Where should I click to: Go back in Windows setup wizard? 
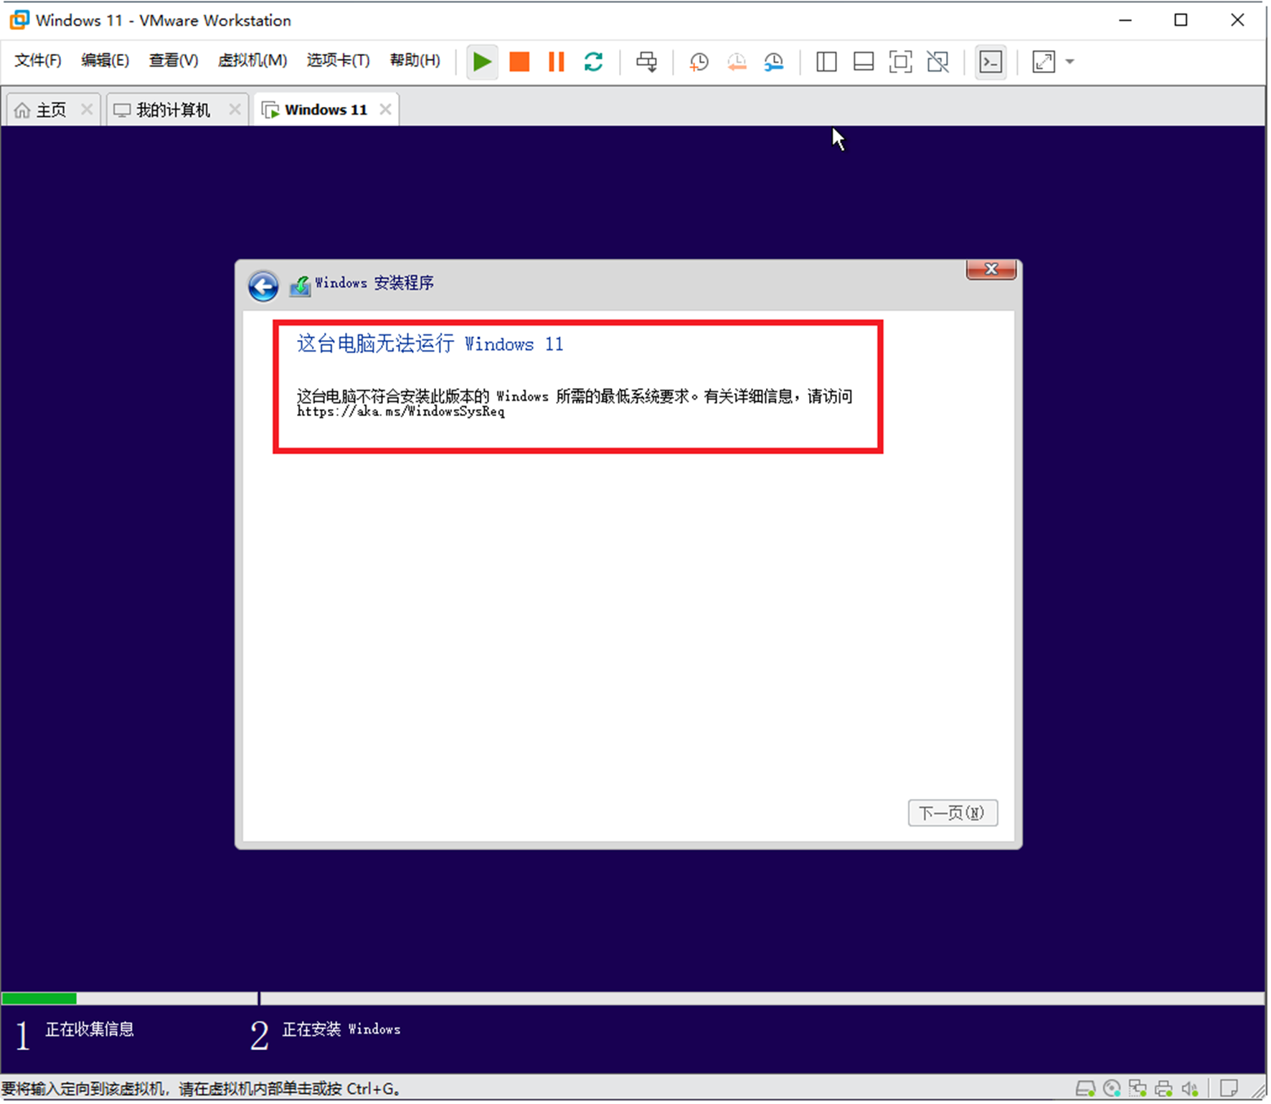point(263,287)
